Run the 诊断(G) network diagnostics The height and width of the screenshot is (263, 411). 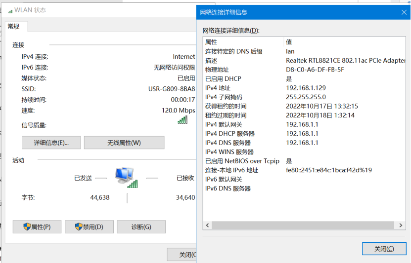[x=141, y=227]
